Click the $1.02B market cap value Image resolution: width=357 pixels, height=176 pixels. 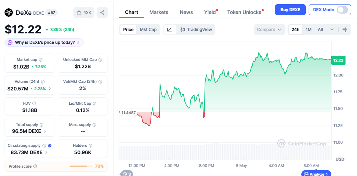pyautogui.click(x=22, y=67)
